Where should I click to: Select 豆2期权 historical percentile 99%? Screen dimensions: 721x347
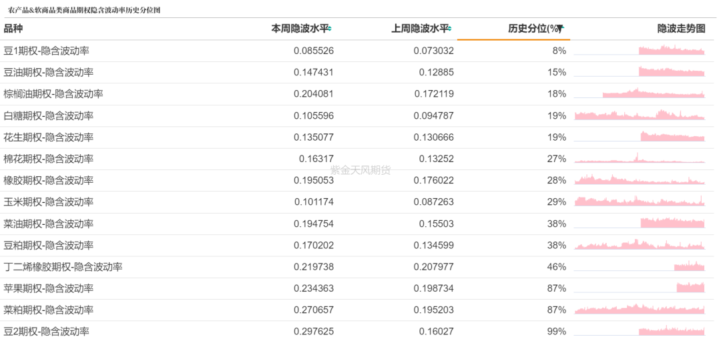[556, 332]
